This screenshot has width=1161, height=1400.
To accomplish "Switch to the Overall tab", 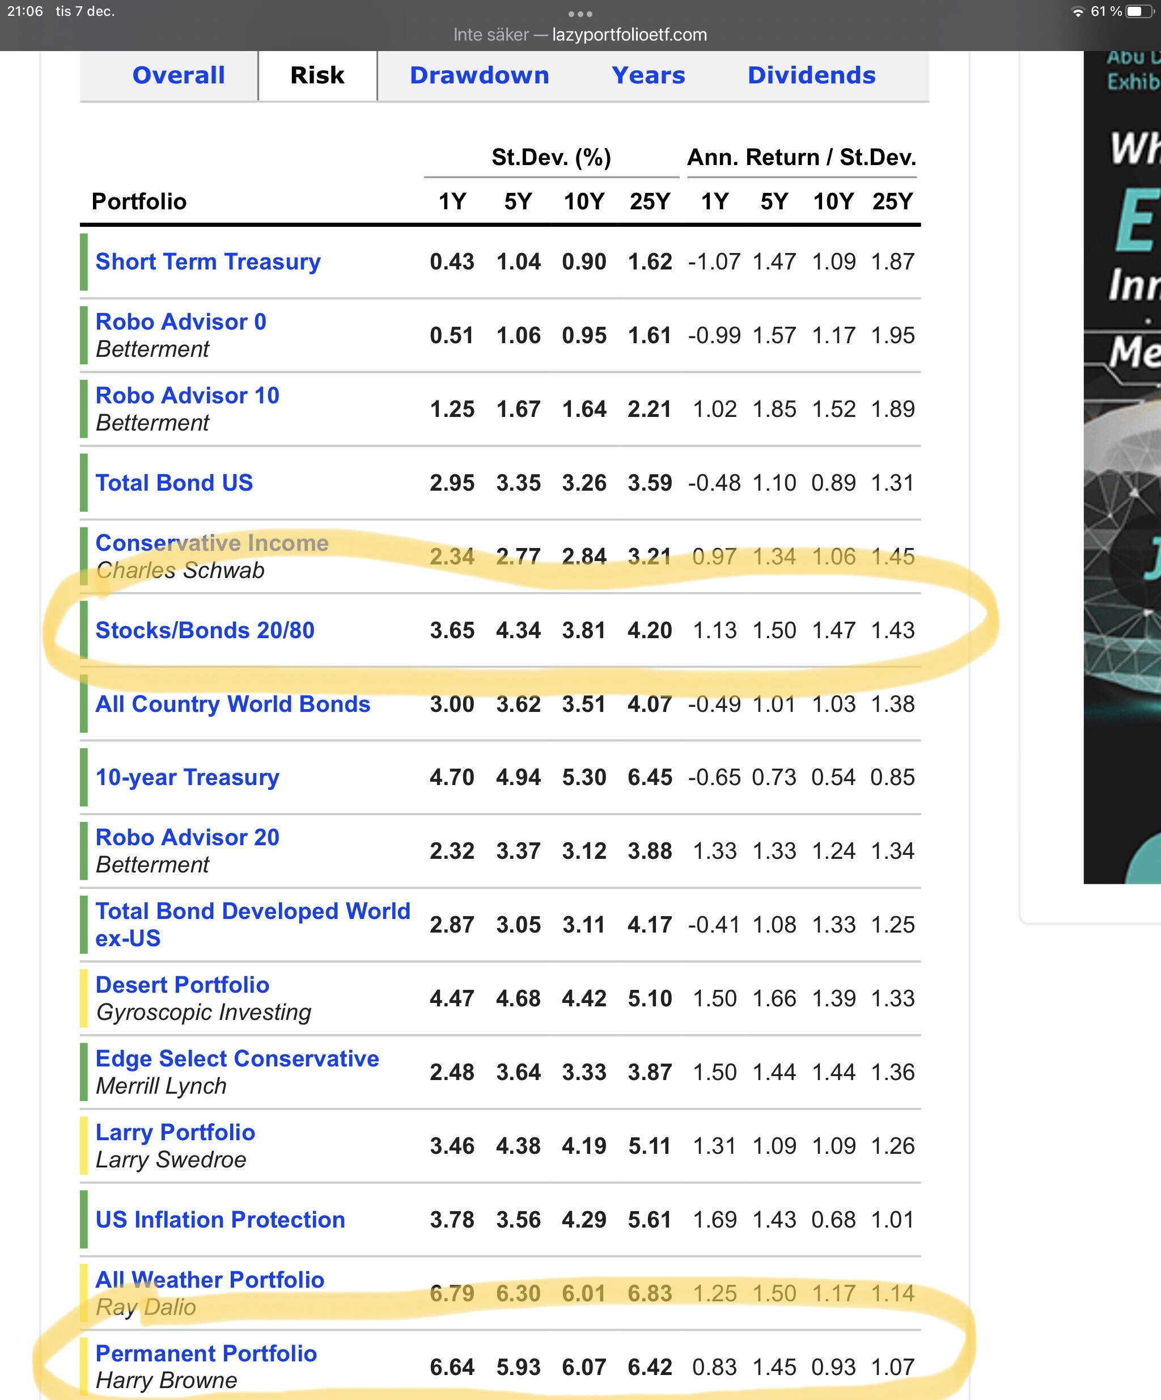I will (x=179, y=75).
